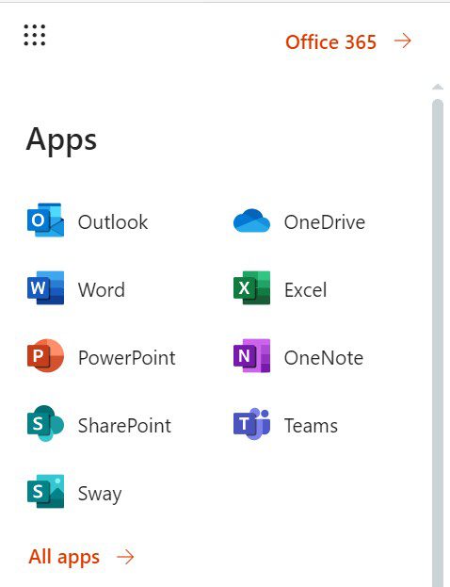
Task: Click the Apps heading
Action: [x=61, y=139]
